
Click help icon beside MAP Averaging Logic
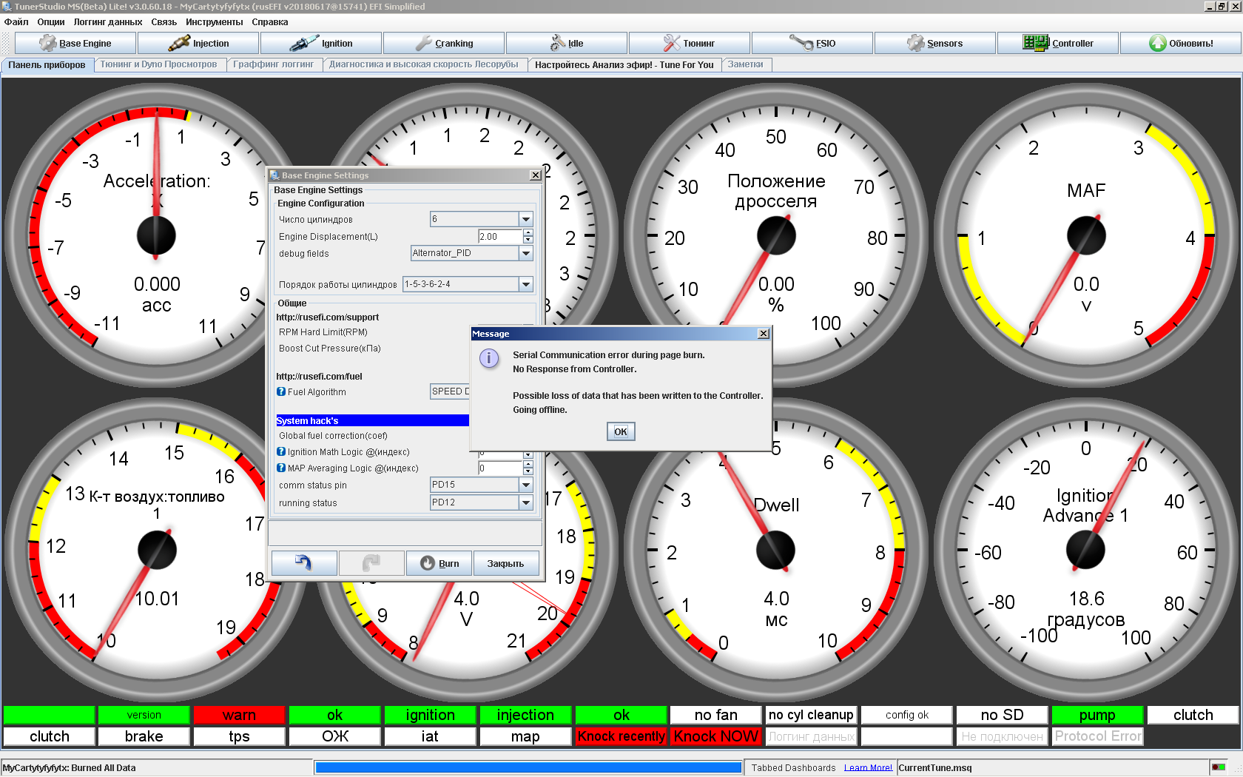point(281,468)
